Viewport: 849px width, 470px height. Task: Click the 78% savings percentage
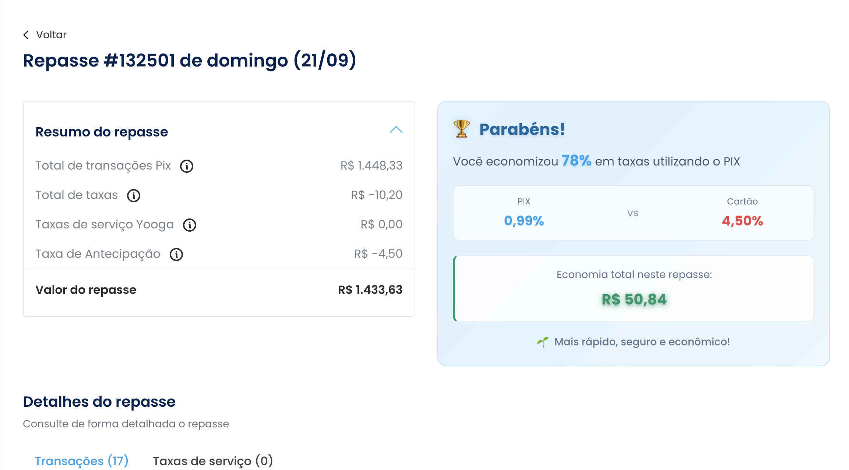pyautogui.click(x=576, y=161)
